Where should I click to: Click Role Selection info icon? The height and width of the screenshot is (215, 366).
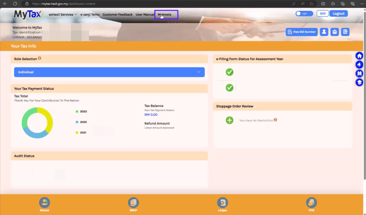[39, 58]
